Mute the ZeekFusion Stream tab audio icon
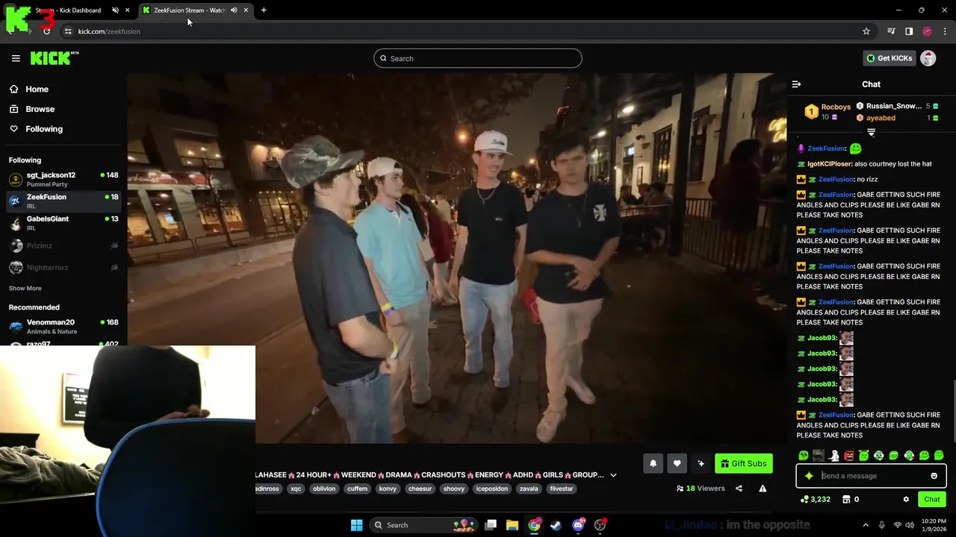 [x=234, y=10]
